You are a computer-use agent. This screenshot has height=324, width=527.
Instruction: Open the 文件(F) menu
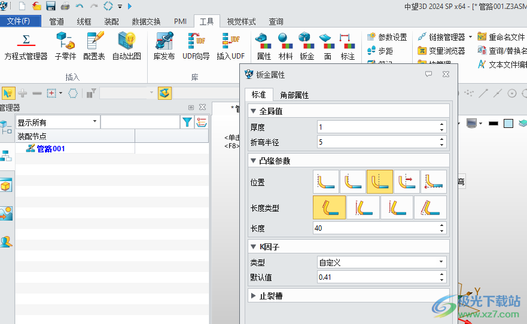click(20, 21)
